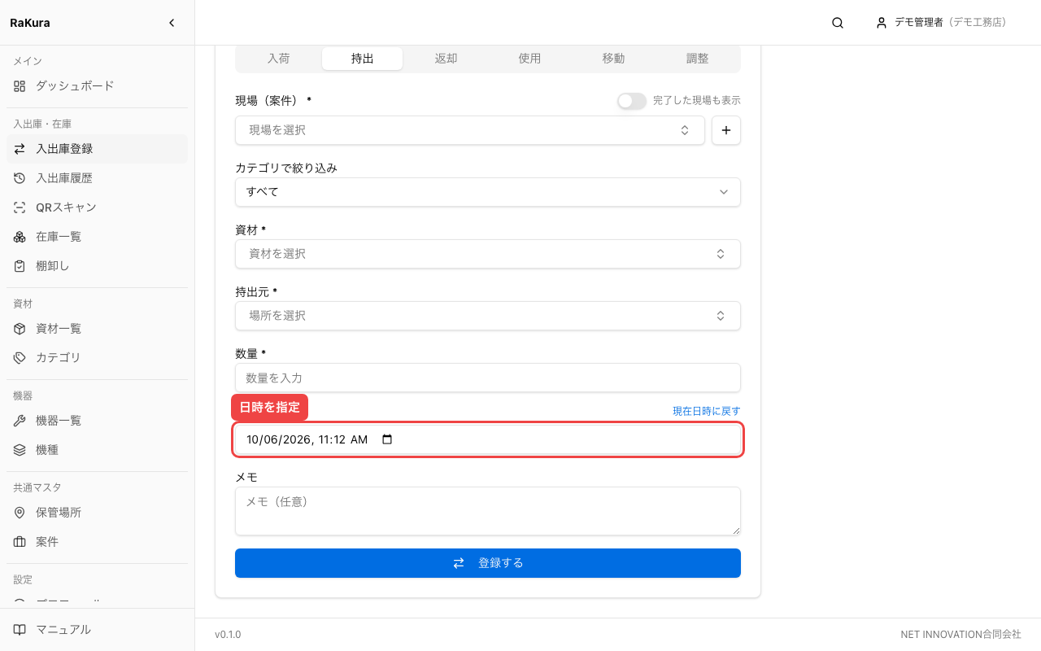Click the NET INNOVATION合同会社 footer text
Viewport: 1041px width, 651px height.
[960, 635]
